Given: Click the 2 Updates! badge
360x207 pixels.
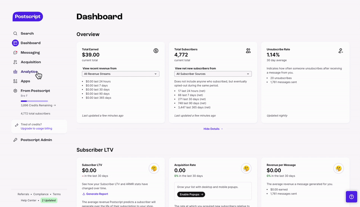Looking at the screenshot, I should point(49,200).
